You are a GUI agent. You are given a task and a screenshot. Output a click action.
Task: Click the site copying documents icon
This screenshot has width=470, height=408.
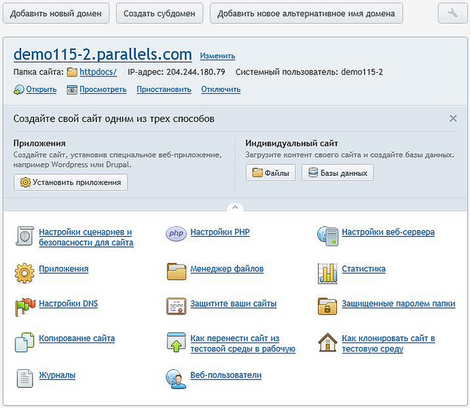(24, 342)
